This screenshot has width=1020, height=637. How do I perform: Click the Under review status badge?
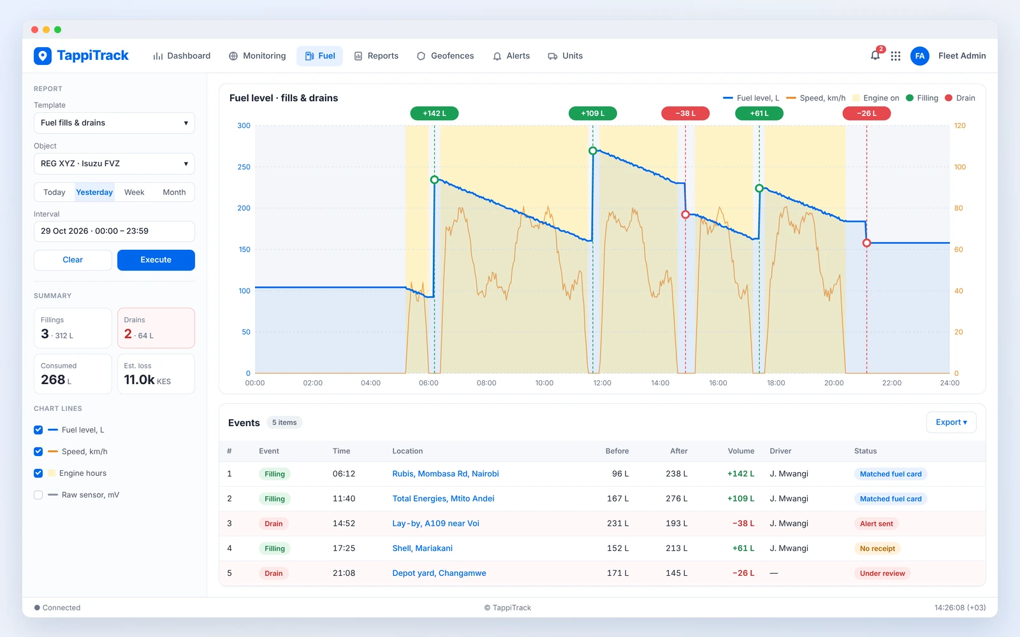882,573
